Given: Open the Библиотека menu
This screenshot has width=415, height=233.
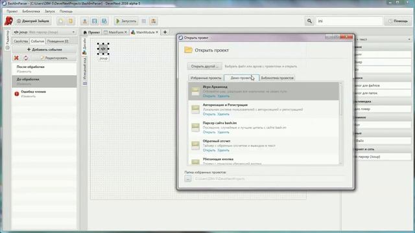Looking at the screenshot, I should [31, 12].
